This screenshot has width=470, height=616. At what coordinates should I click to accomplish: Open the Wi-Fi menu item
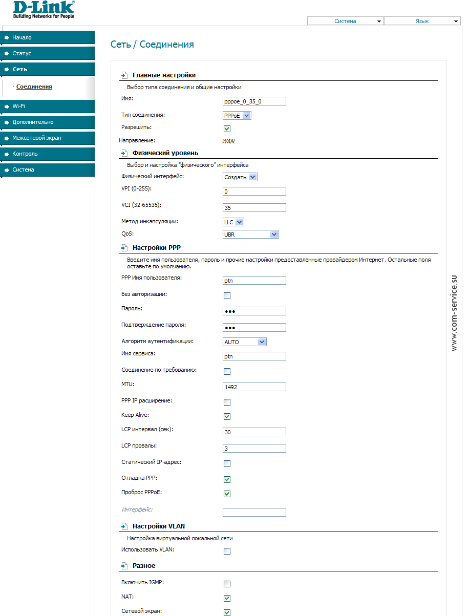pyautogui.click(x=48, y=107)
